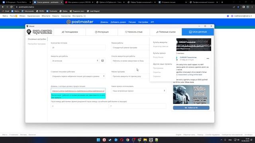Open the Какие прокси использовать dropdown
The width and height of the screenshot is (255, 143).
[x=139, y=91]
